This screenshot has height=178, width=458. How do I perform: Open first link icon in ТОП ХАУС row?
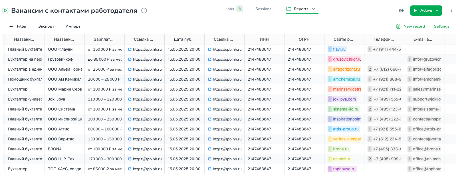130,169
